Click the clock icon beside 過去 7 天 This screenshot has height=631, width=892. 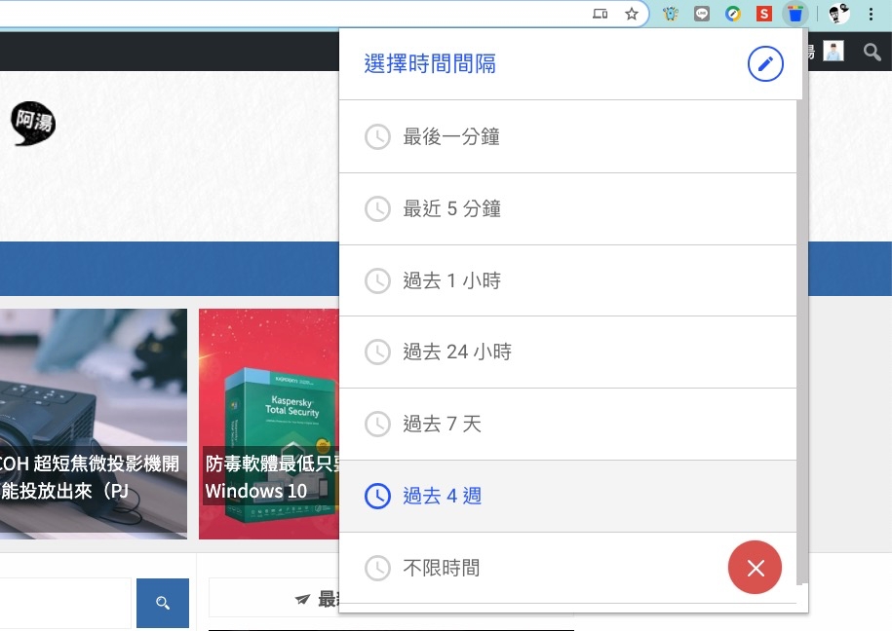coord(377,425)
